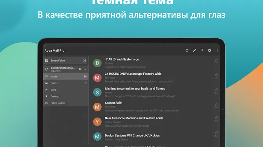
Task: Click the Inbox tray icon
Action: (x=46, y=76)
